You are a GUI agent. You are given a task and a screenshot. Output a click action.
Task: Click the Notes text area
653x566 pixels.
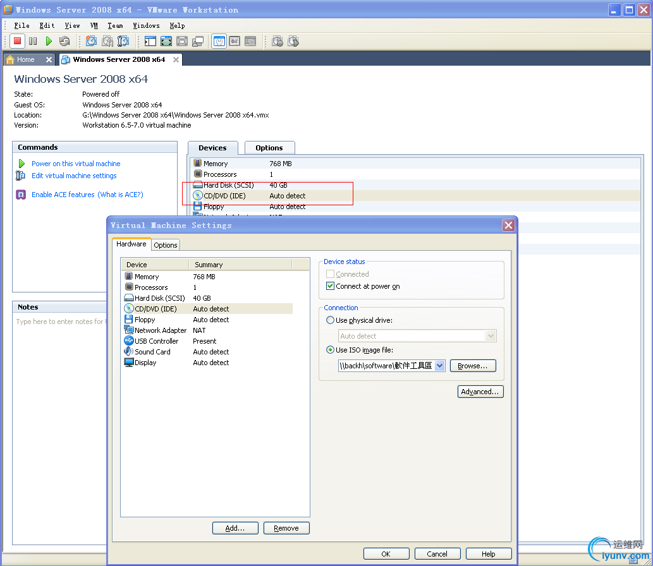(61, 429)
